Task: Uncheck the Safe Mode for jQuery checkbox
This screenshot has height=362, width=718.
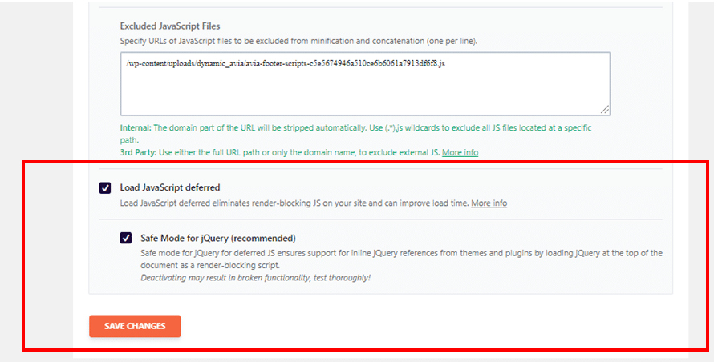Action: click(x=126, y=238)
